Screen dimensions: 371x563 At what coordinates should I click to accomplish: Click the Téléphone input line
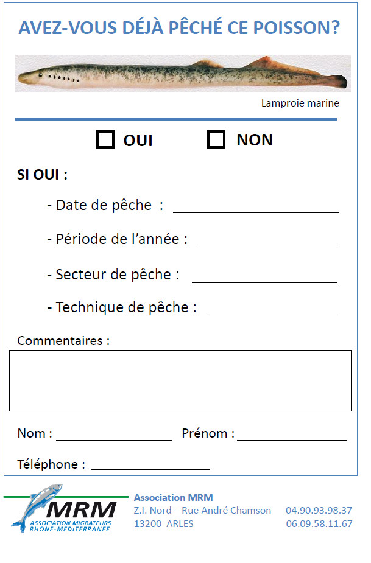(x=150, y=466)
